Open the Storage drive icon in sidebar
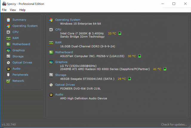191x128 pixels. click(8, 56)
